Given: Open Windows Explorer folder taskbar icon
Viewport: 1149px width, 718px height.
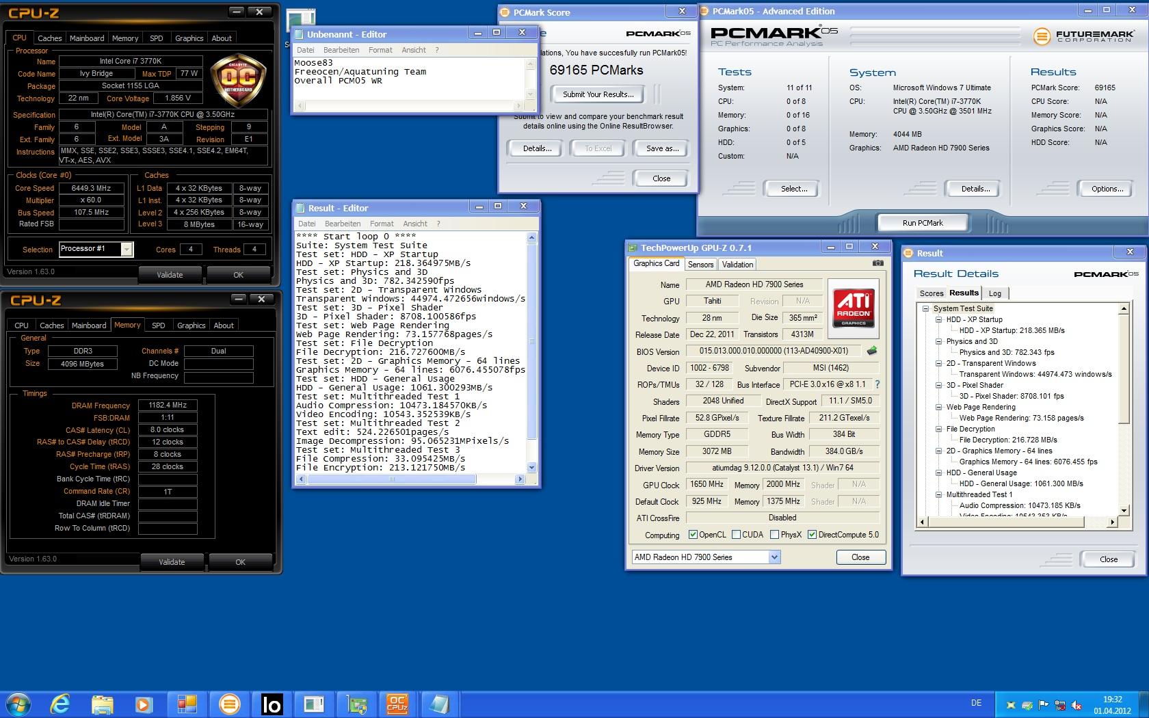Looking at the screenshot, I should [x=103, y=704].
